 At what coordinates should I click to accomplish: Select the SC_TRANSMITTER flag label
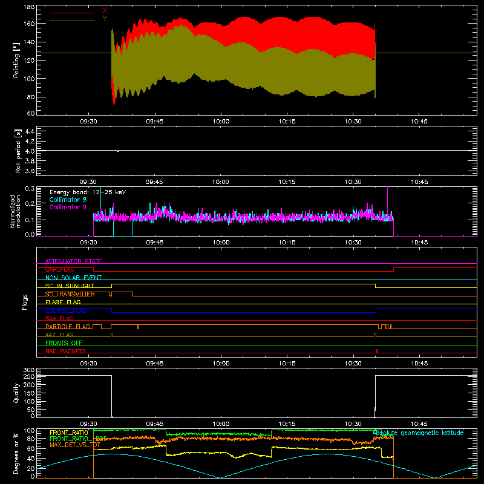[70, 294]
